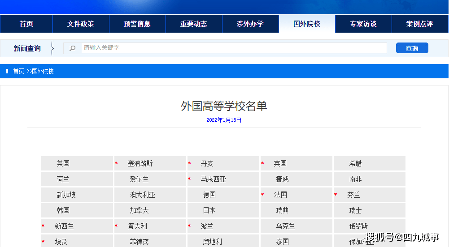
Task: Open the 瑞士 country entry
Action: click(355, 210)
